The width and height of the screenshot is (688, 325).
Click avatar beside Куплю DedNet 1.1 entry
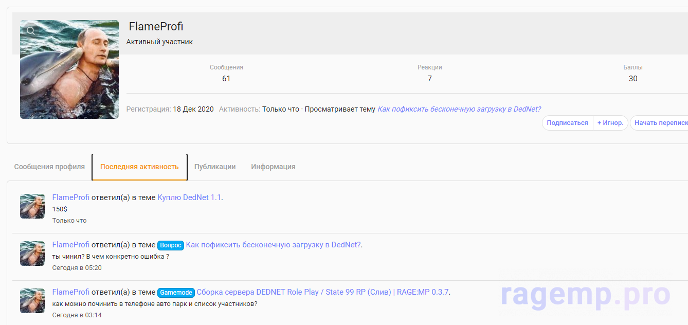pyautogui.click(x=32, y=206)
